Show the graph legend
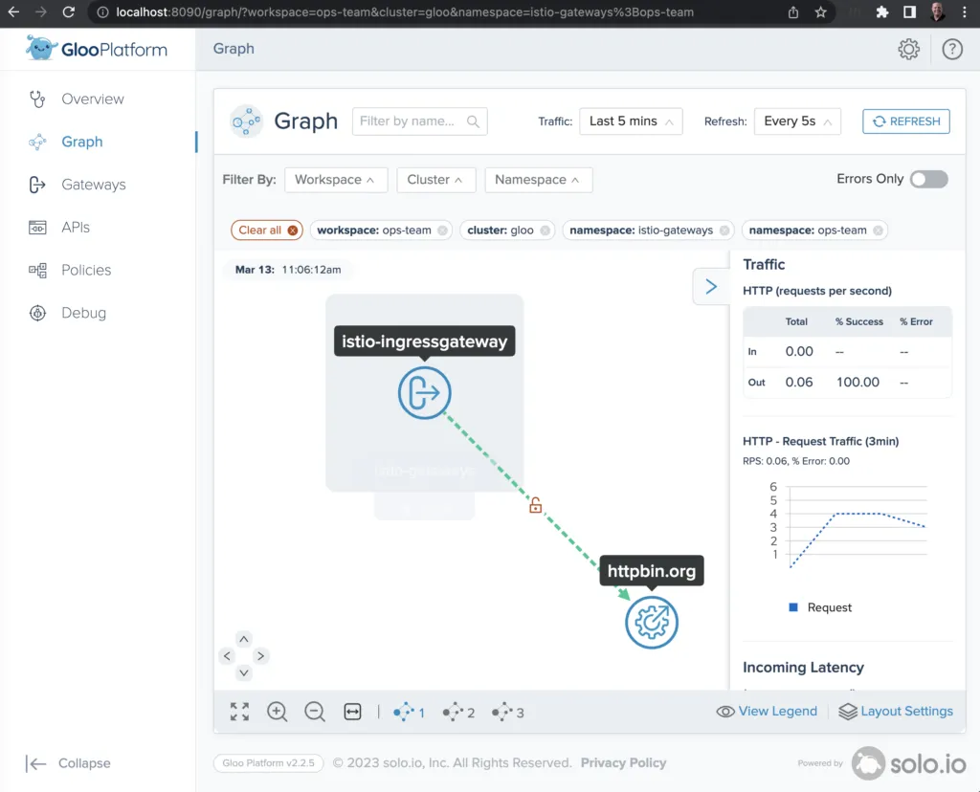The width and height of the screenshot is (980, 792). [767, 712]
